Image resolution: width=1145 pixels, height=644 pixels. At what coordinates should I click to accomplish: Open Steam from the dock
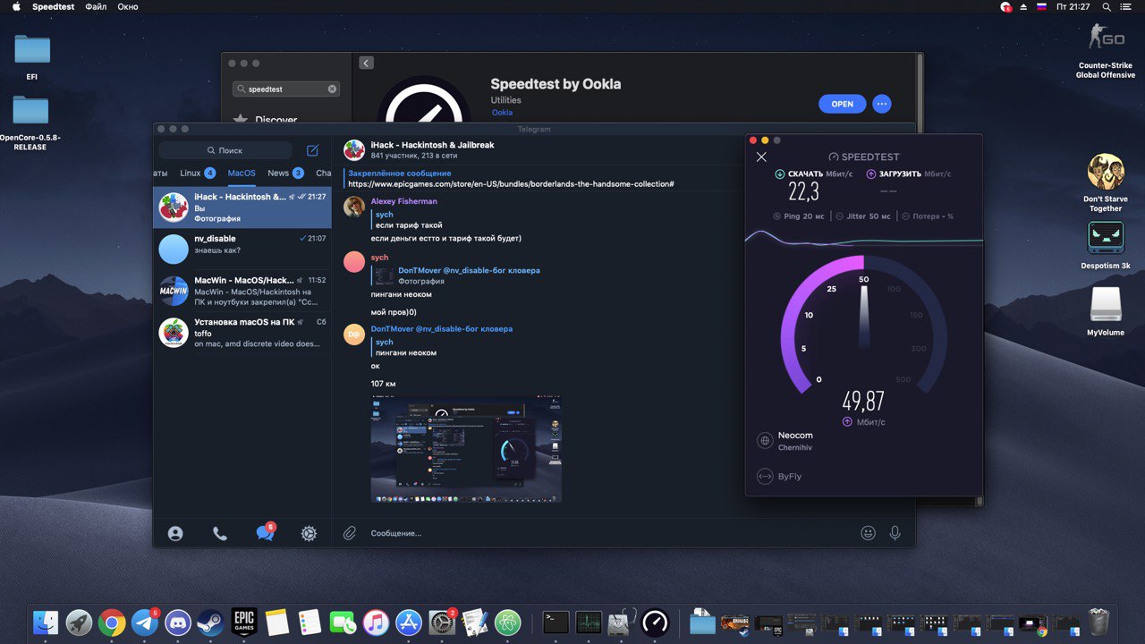coord(211,622)
